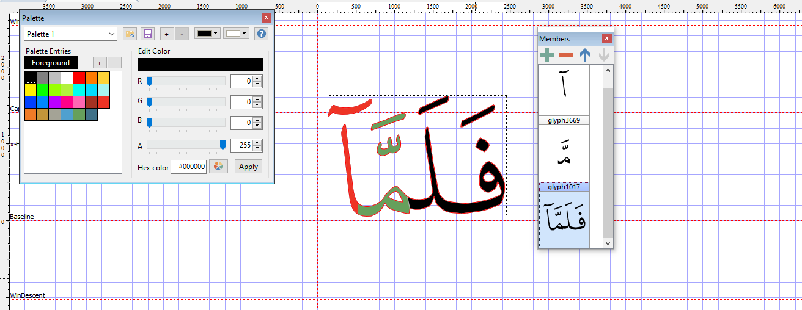Click the alpha (A) slider handle

coord(223,145)
